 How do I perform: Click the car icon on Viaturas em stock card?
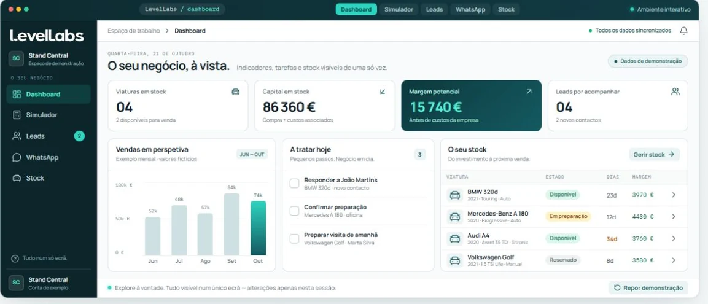235,92
